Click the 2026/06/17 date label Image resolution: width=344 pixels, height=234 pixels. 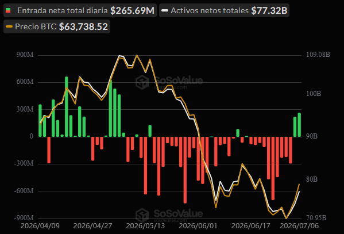pos(251,226)
